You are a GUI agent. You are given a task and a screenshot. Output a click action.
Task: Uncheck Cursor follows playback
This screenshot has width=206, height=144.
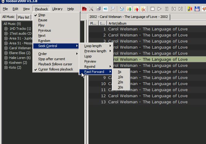coord(55,69)
